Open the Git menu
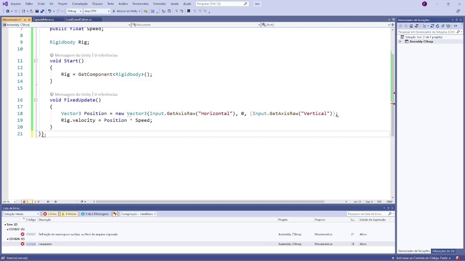This screenshot has width=465, height=261. point(52,4)
